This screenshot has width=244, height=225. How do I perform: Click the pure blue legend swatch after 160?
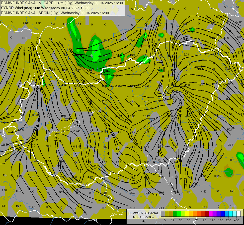coord(223,214)
